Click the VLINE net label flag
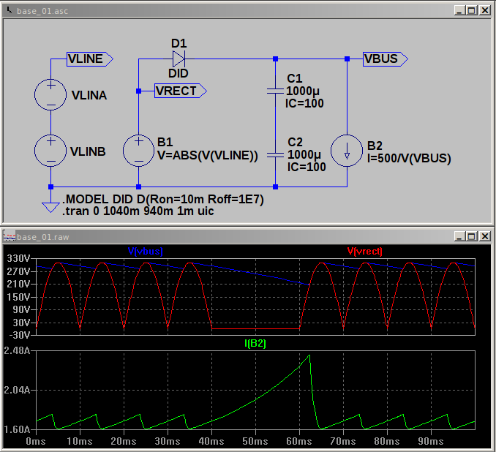This screenshot has width=496, height=452. [x=90, y=59]
